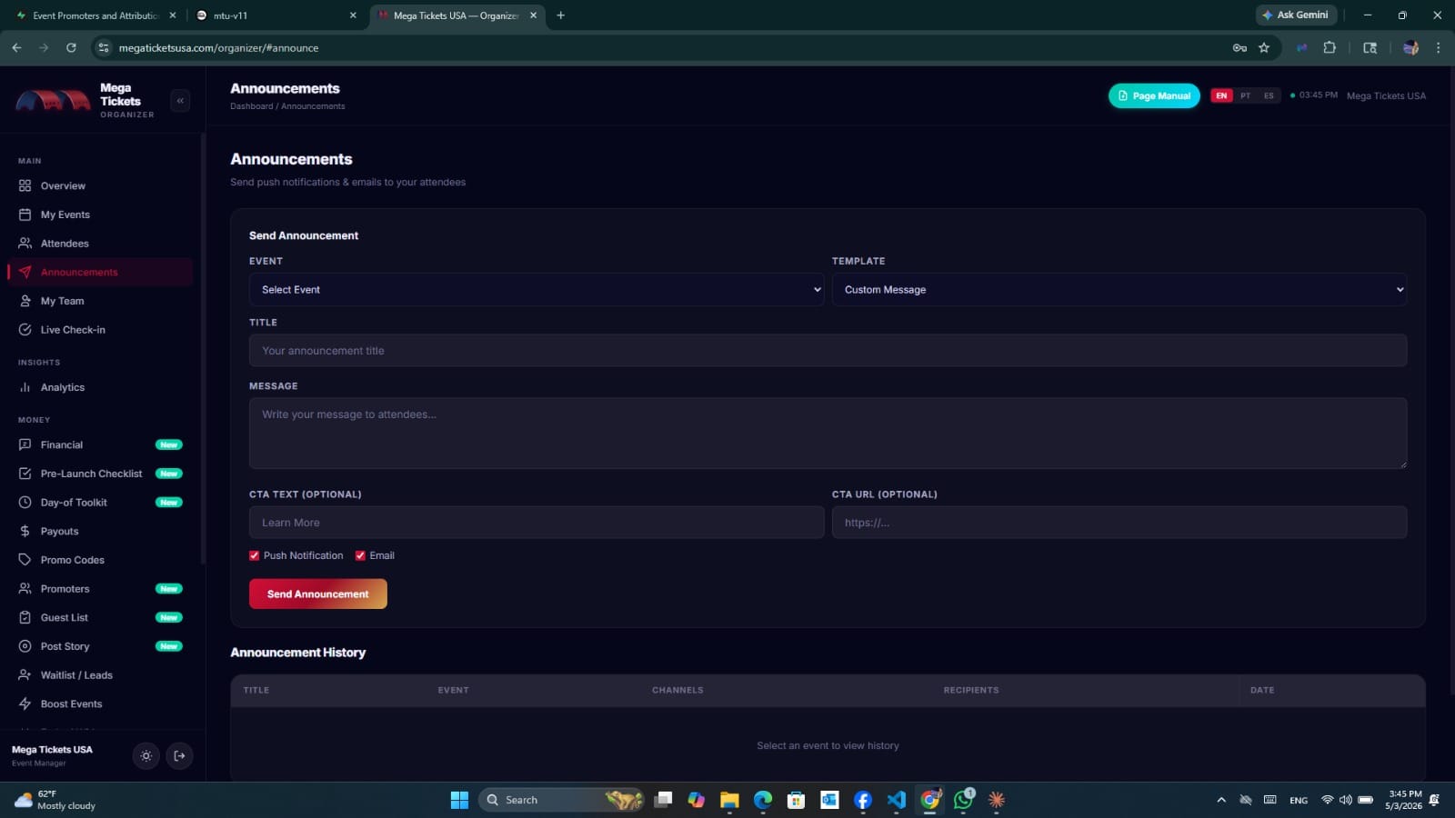Click the logout arrow icon
Image resolution: width=1455 pixels, height=818 pixels.
click(179, 756)
